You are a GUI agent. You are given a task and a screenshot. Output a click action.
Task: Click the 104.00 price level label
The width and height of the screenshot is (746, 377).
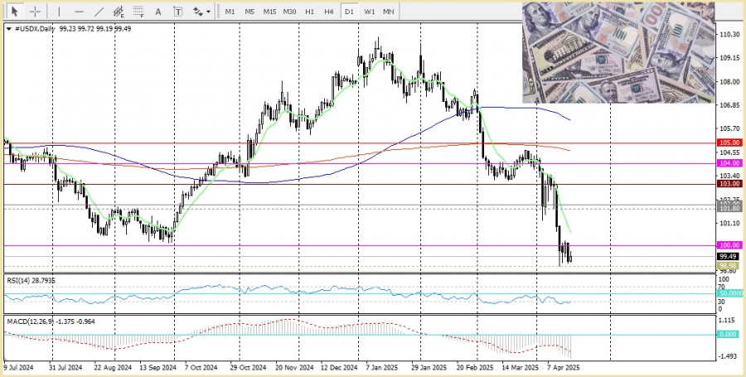pos(730,163)
